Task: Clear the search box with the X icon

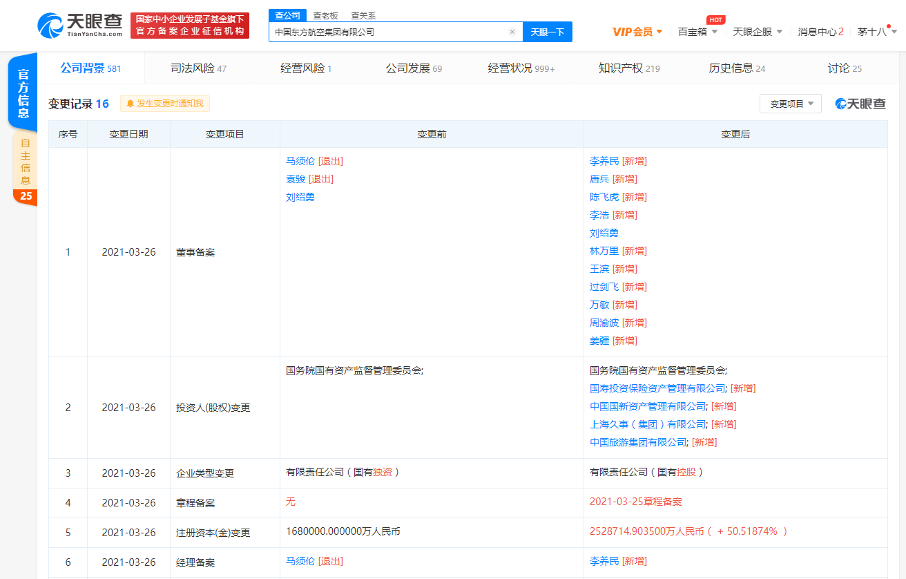Action: [512, 32]
